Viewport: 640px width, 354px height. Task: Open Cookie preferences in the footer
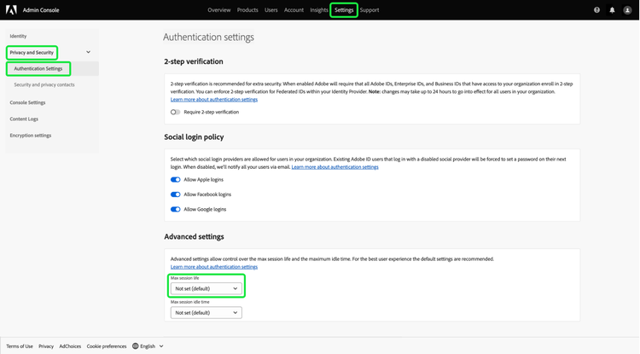[x=107, y=346]
